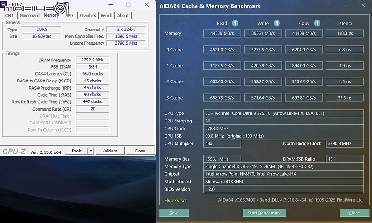Click the L1 Cache latency 1.9 ns
The width and height of the screenshot is (372, 223).
pyautogui.click(x=345, y=66)
